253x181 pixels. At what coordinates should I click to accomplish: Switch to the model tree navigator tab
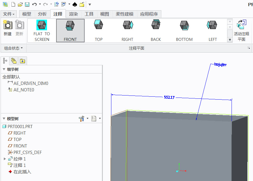point(5,61)
